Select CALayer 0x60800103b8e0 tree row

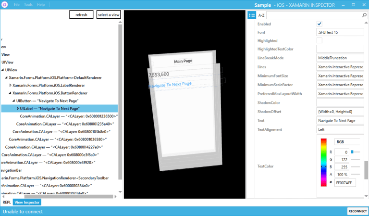[61, 132]
